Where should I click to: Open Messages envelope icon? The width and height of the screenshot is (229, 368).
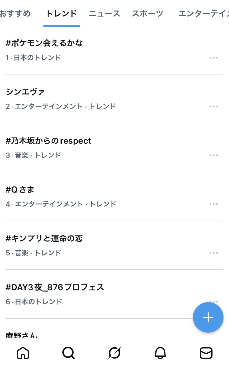pos(206,353)
